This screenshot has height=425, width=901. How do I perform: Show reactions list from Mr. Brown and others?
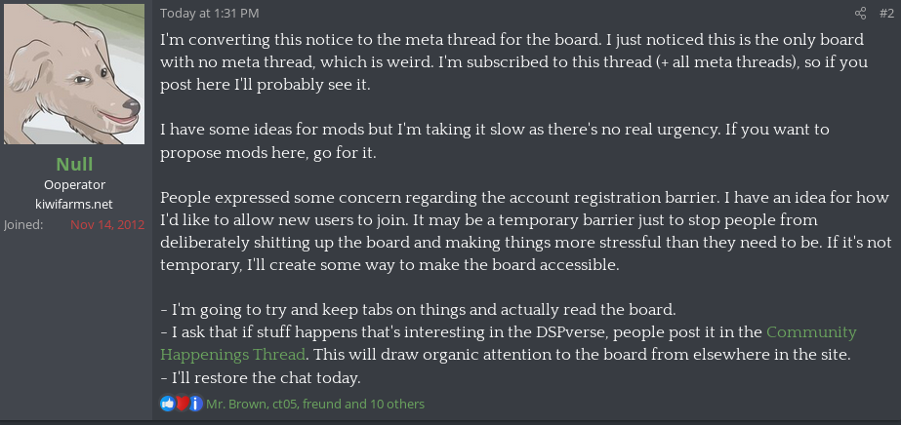315,404
